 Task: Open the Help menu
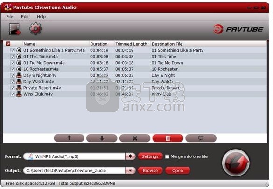(41, 17)
